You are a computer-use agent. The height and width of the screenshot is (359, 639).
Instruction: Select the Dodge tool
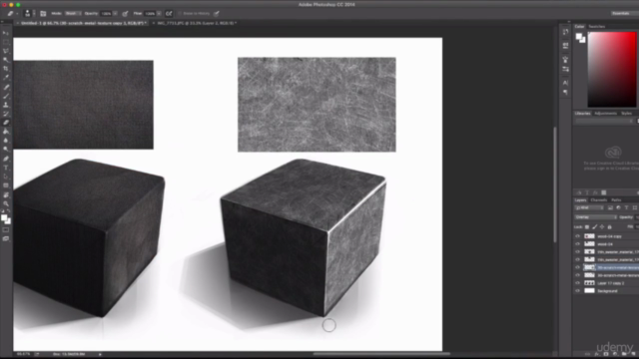tap(6, 150)
